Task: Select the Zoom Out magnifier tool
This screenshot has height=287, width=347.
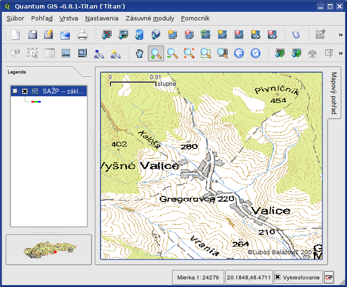Action: (x=173, y=54)
